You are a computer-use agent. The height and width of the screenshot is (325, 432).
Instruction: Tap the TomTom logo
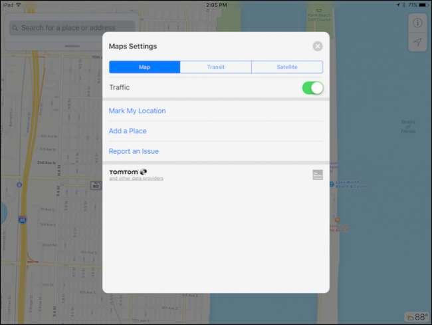(x=128, y=172)
